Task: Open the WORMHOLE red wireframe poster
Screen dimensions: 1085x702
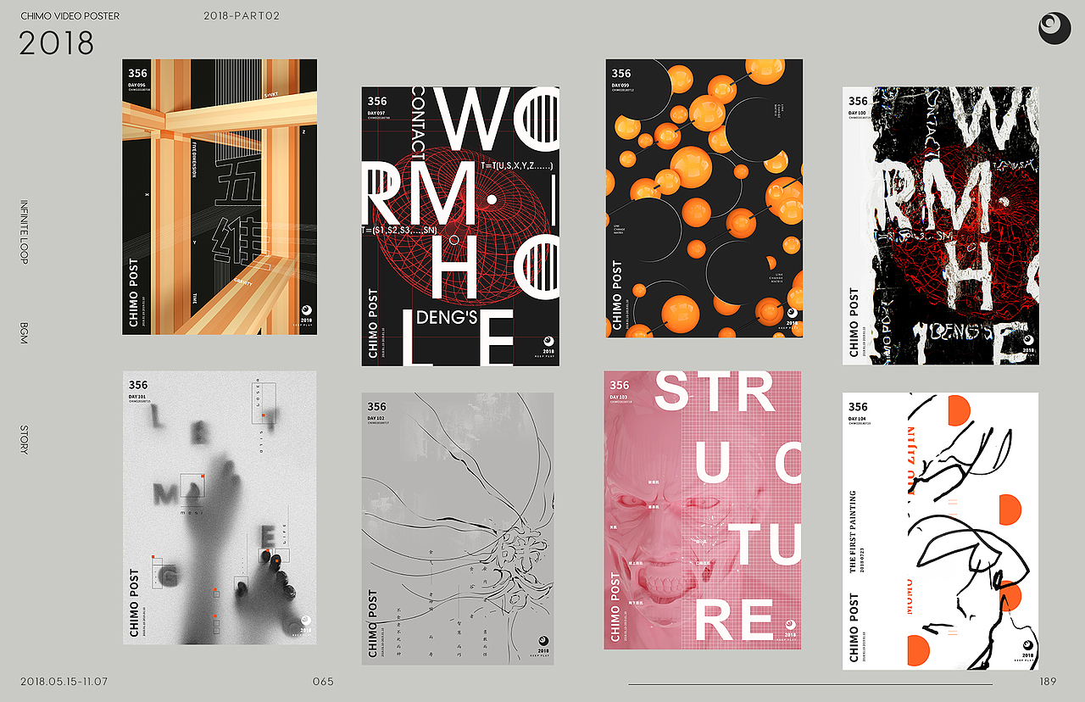Action: (x=460, y=226)
